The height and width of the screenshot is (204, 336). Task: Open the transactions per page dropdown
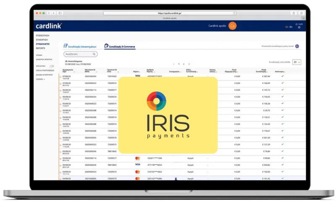[x=297, y=62]
